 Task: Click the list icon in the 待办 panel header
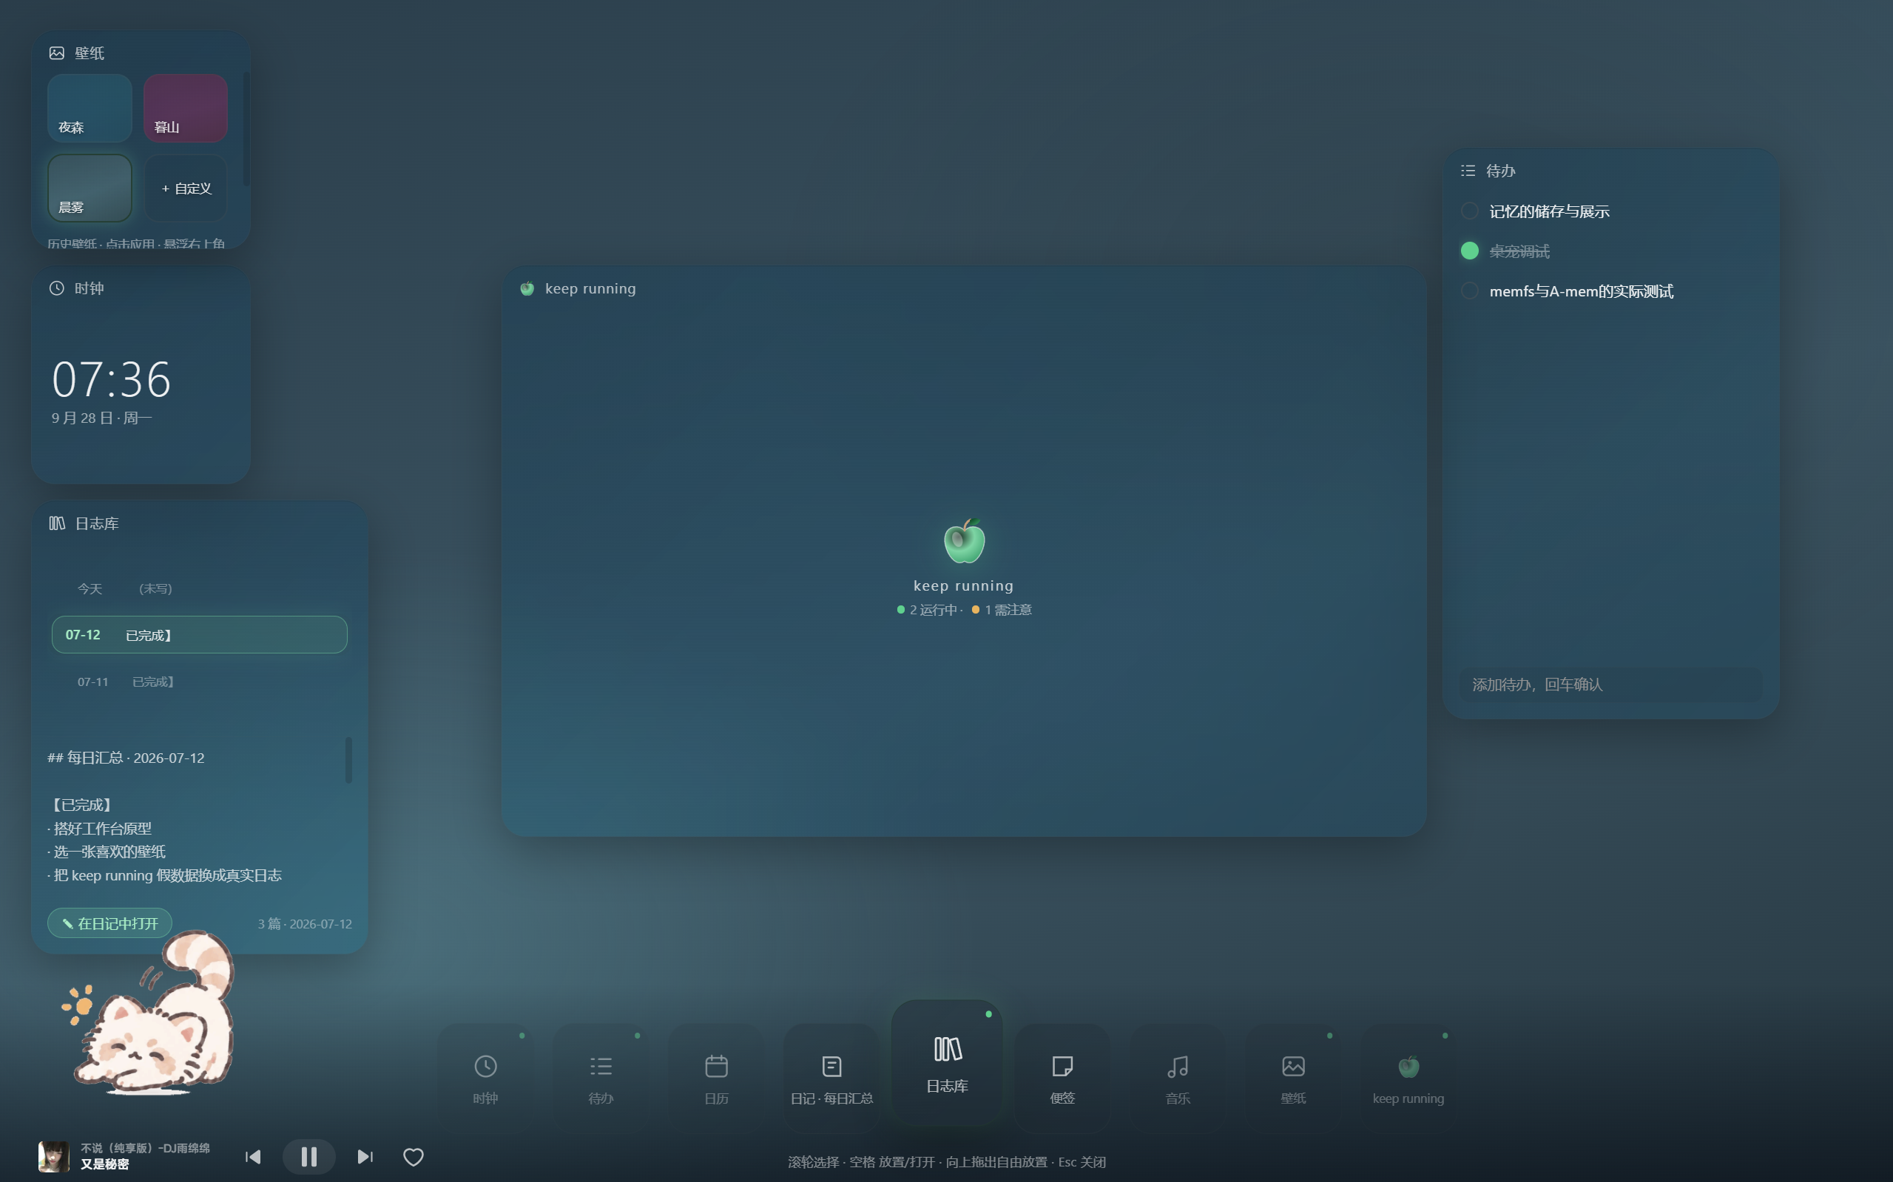(1468, 171)
